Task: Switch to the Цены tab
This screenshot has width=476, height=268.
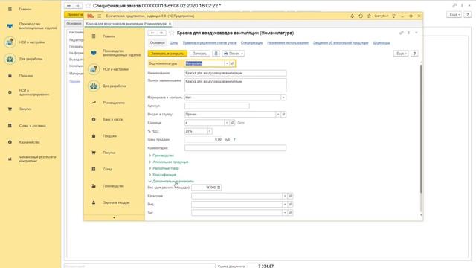Action: [173, 43]
